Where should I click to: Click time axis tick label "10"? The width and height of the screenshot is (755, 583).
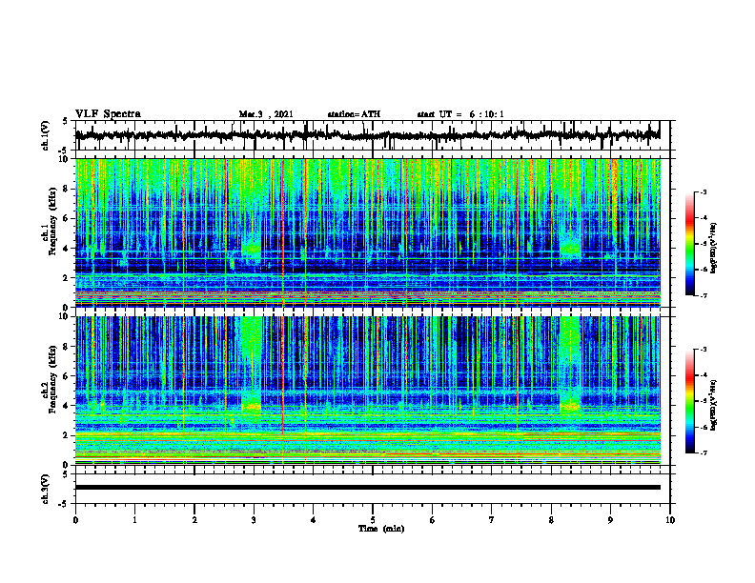[670, 520]
